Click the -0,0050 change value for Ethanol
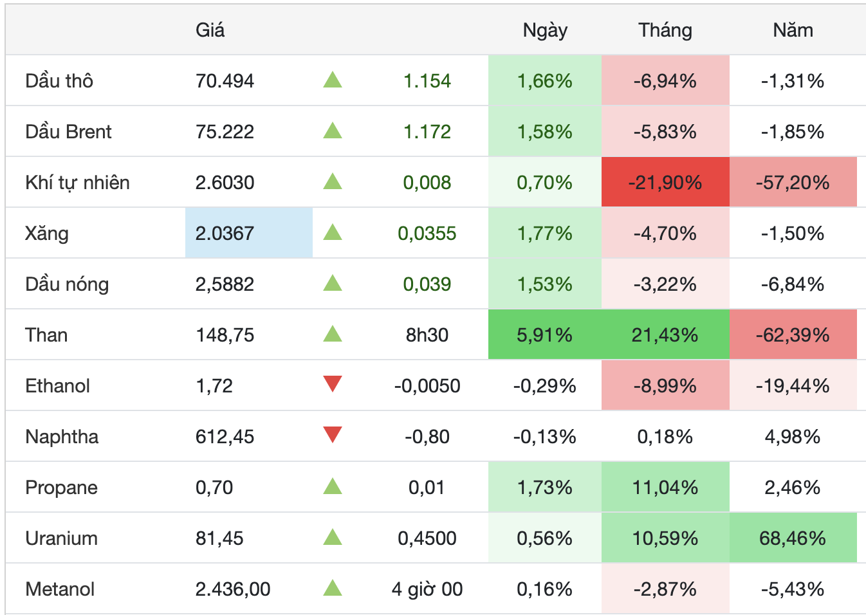Image resolution: width=866 pixels, height=615 pixels. (x=427, y=386)
